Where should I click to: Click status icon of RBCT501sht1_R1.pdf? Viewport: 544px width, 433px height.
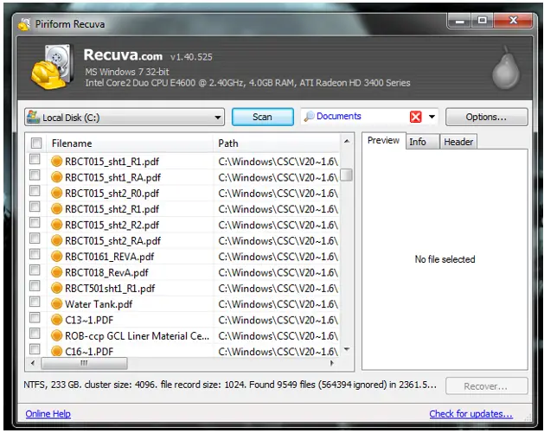click(56, 288)
